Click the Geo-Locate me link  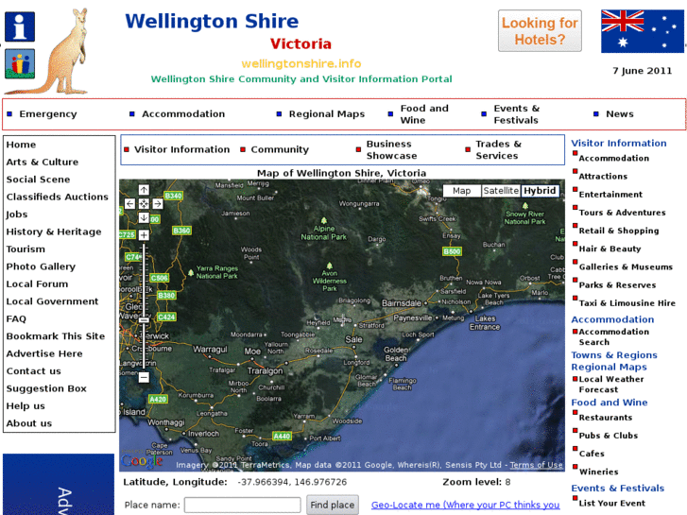click(465, 505)
